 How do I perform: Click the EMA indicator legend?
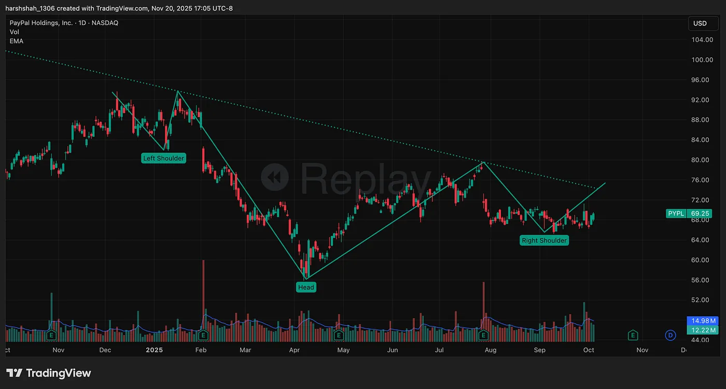(x=17, y=41)
